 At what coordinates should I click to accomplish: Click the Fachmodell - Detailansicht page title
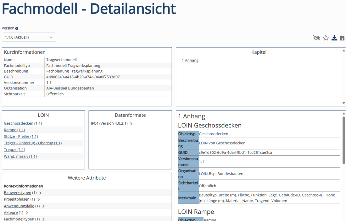click(89, 9)
